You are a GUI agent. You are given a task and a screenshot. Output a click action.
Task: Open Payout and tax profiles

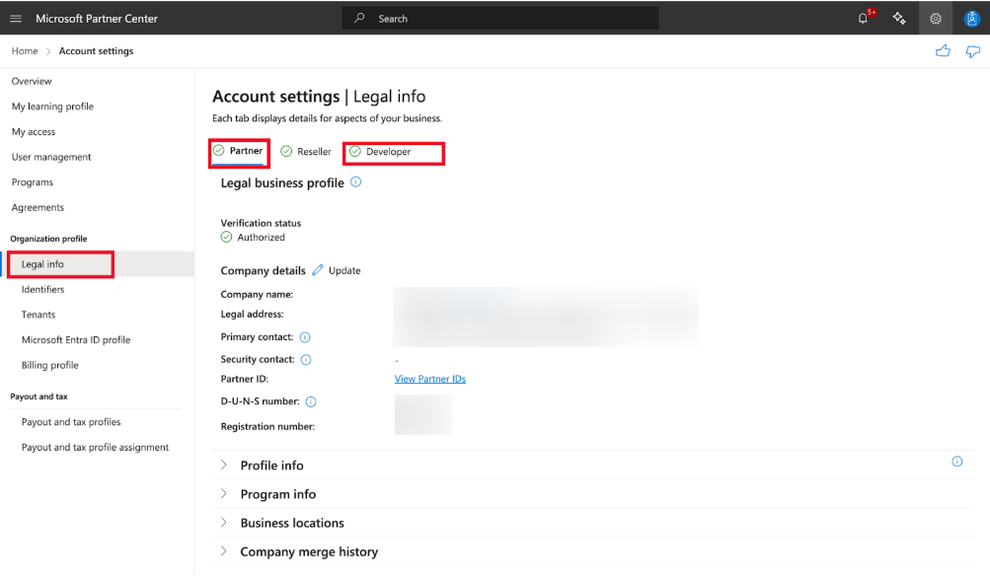71,422
